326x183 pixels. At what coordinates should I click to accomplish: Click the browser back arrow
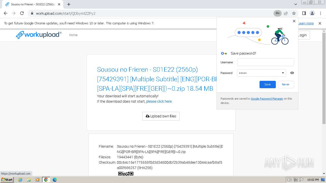[x=6, y=13]
